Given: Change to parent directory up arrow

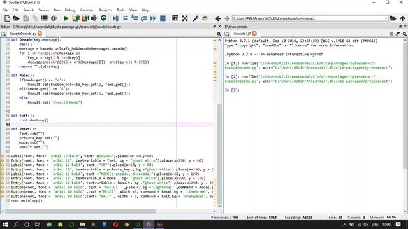Looking at the screenshot, I should pos(402,18).
